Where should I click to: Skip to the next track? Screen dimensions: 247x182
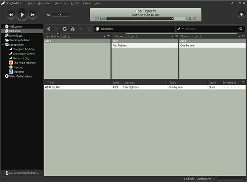pyautogui.click(x=33, y=15)
